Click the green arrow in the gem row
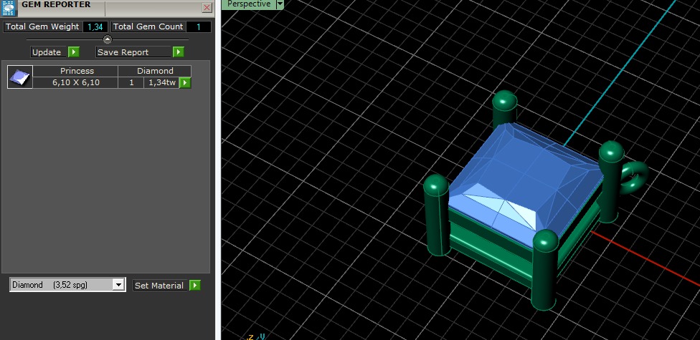700x340 pixels. point(185,82)
